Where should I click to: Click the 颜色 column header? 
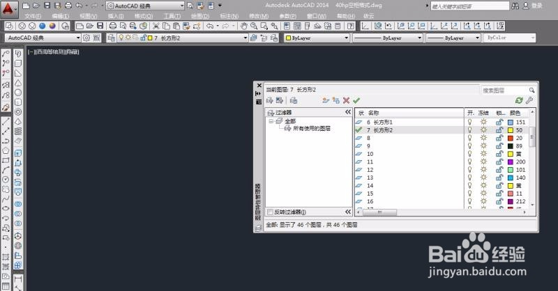click(515, 113)
